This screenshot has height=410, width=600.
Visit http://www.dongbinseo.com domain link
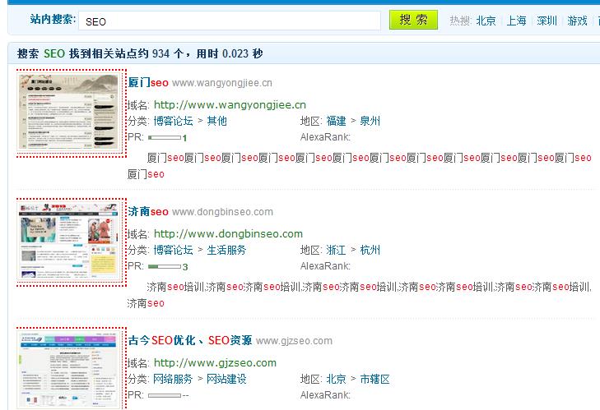pos(228,234)
